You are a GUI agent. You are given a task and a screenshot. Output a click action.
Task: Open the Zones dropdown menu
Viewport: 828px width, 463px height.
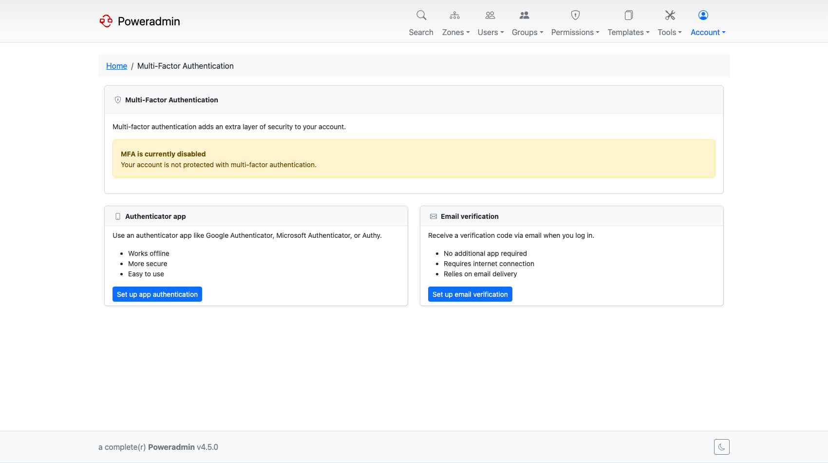click(456, 32)
